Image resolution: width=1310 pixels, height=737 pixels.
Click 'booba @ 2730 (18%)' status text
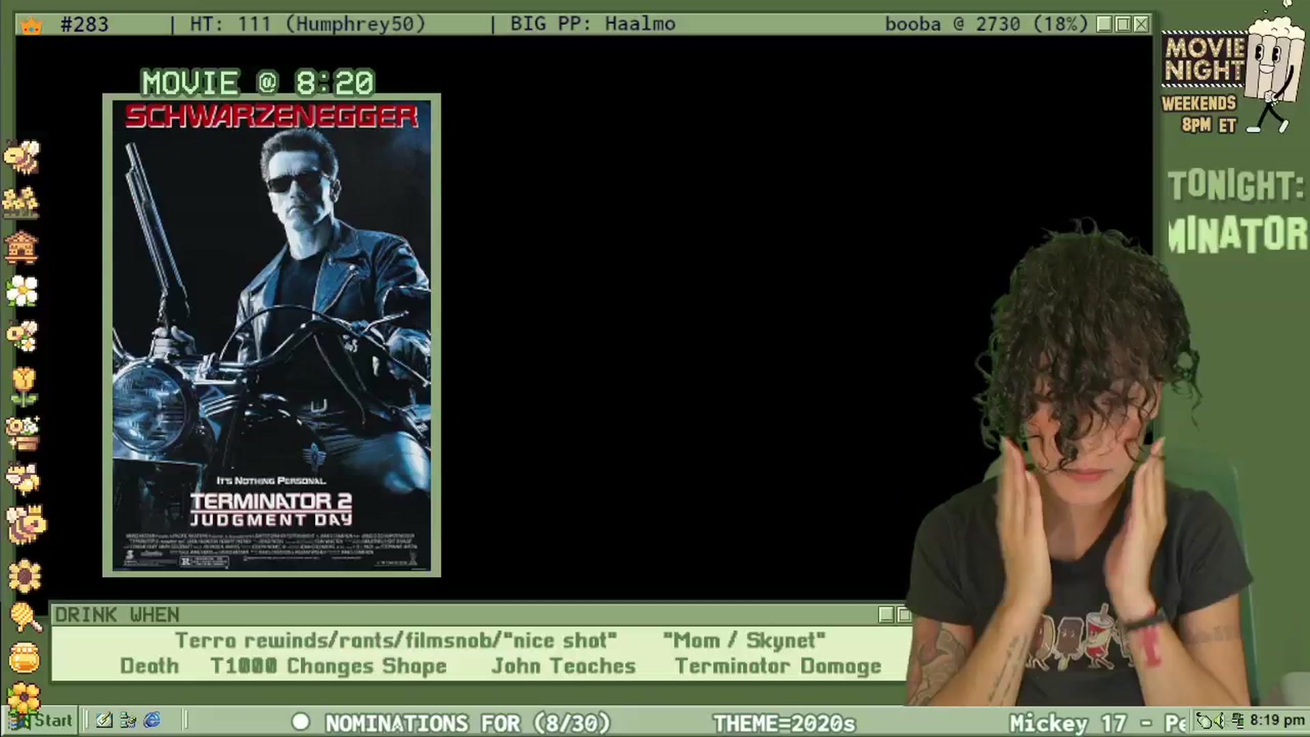[x=987, y=25]
